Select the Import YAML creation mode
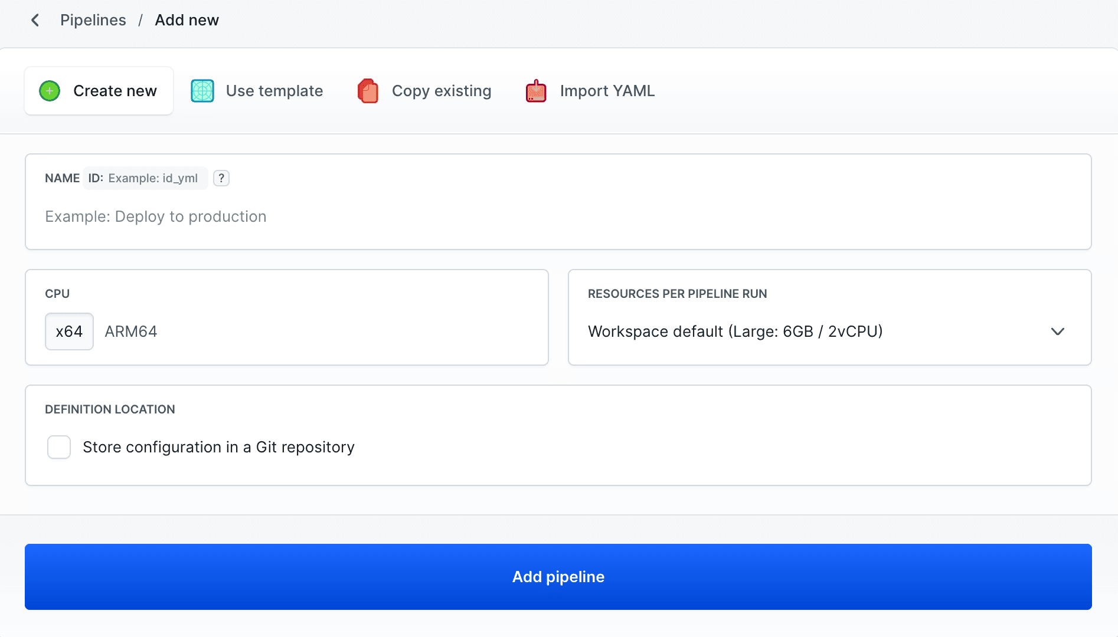Viewport: 1118px width, 637px height. [x=607, y=90]
